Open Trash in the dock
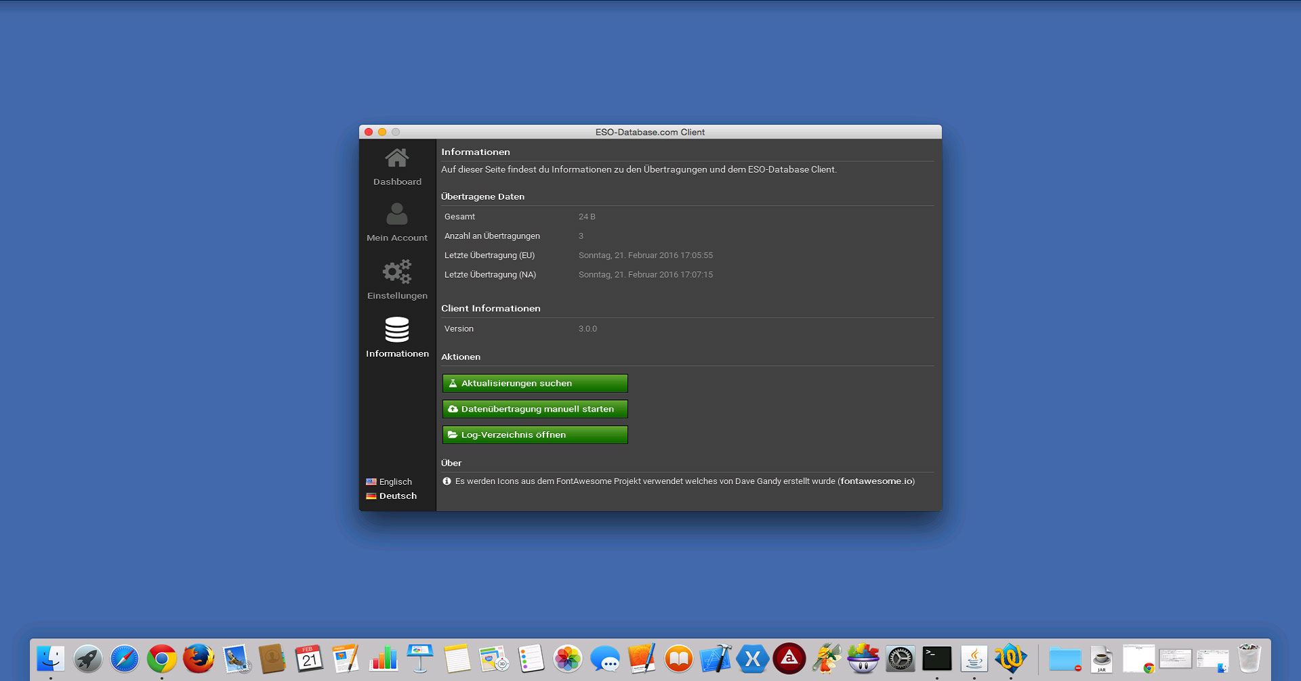This screenshot has height=681, width=1301. tap(1249, 659)
